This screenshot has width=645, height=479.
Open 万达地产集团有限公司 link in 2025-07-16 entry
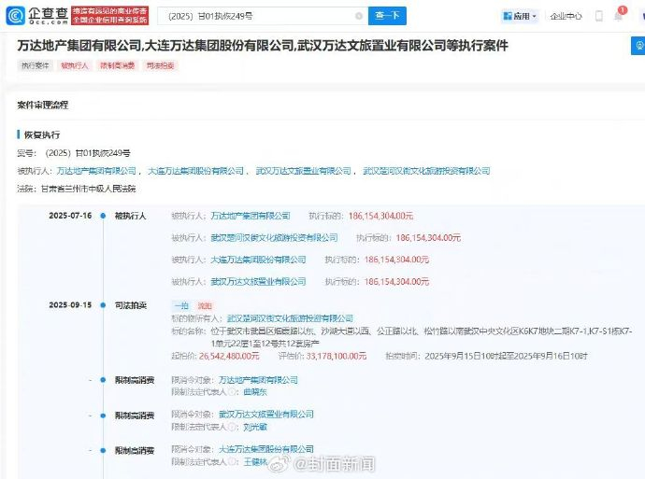tap(251, 216)
